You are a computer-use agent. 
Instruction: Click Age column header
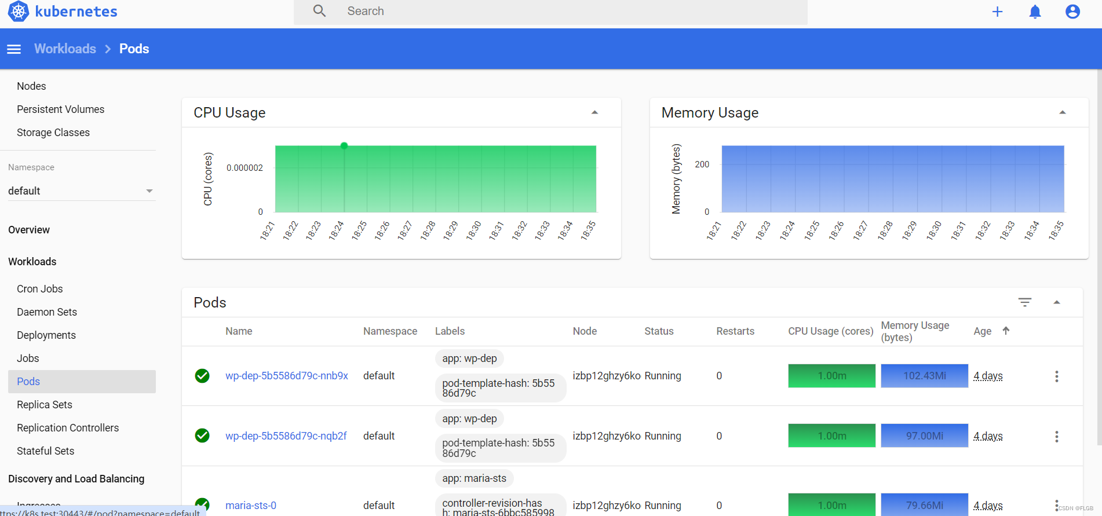(x=982, y=331)
